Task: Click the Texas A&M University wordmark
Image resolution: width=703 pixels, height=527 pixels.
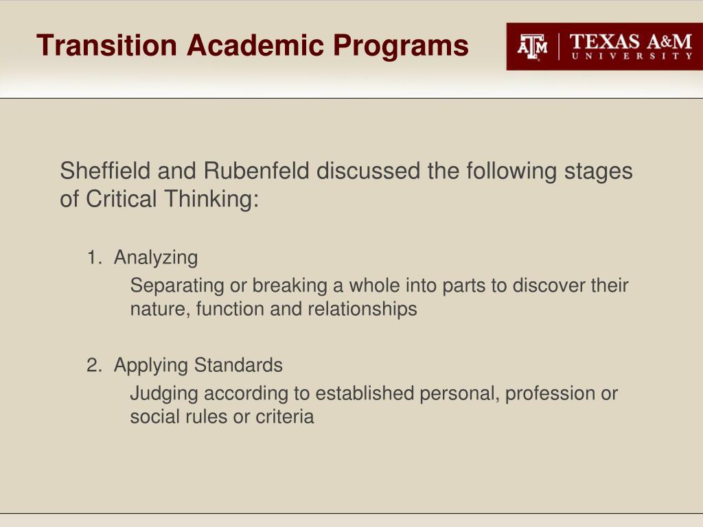Action: 631,47
